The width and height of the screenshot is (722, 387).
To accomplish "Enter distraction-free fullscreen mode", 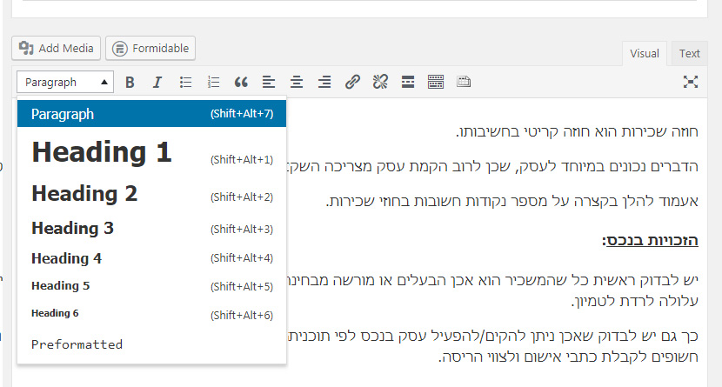I will click(690, 82).
